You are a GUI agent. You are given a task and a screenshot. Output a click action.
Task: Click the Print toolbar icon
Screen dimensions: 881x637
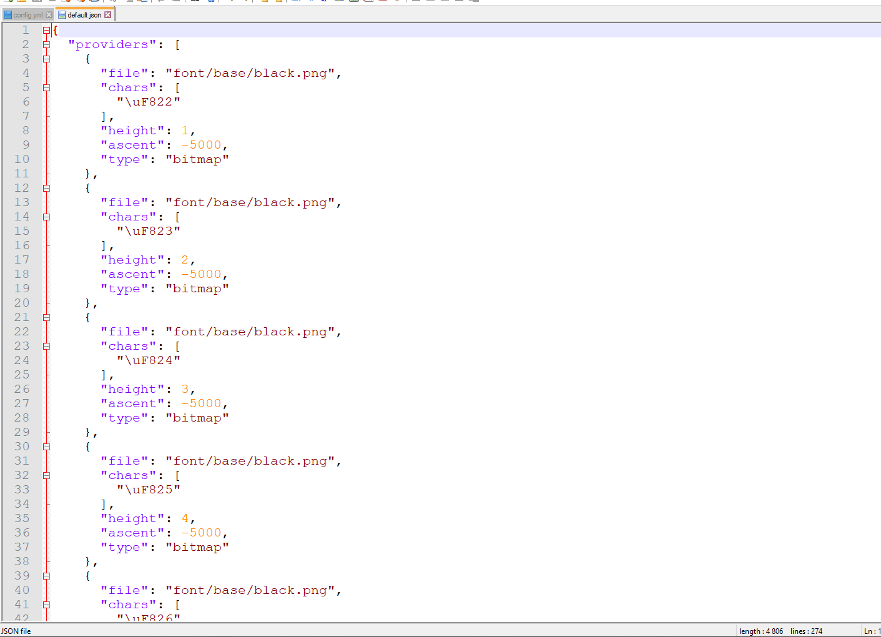click(94, 3)
